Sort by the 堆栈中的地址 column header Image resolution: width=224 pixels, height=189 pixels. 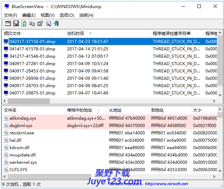[x=86, y=110]
